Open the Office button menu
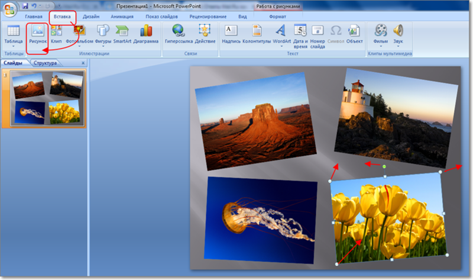 point(9,9)
